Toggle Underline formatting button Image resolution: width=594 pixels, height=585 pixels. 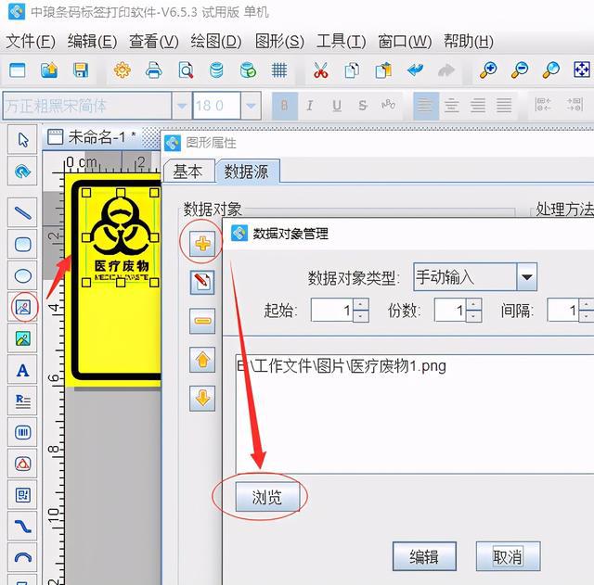pyautogui.click(x=336, y=106)
